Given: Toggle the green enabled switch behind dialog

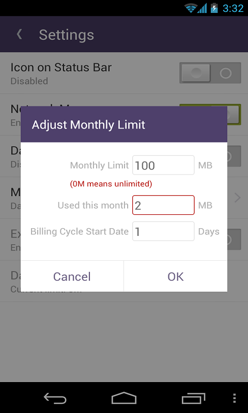Looking at the screenshot, I should (x=234, y=114).
